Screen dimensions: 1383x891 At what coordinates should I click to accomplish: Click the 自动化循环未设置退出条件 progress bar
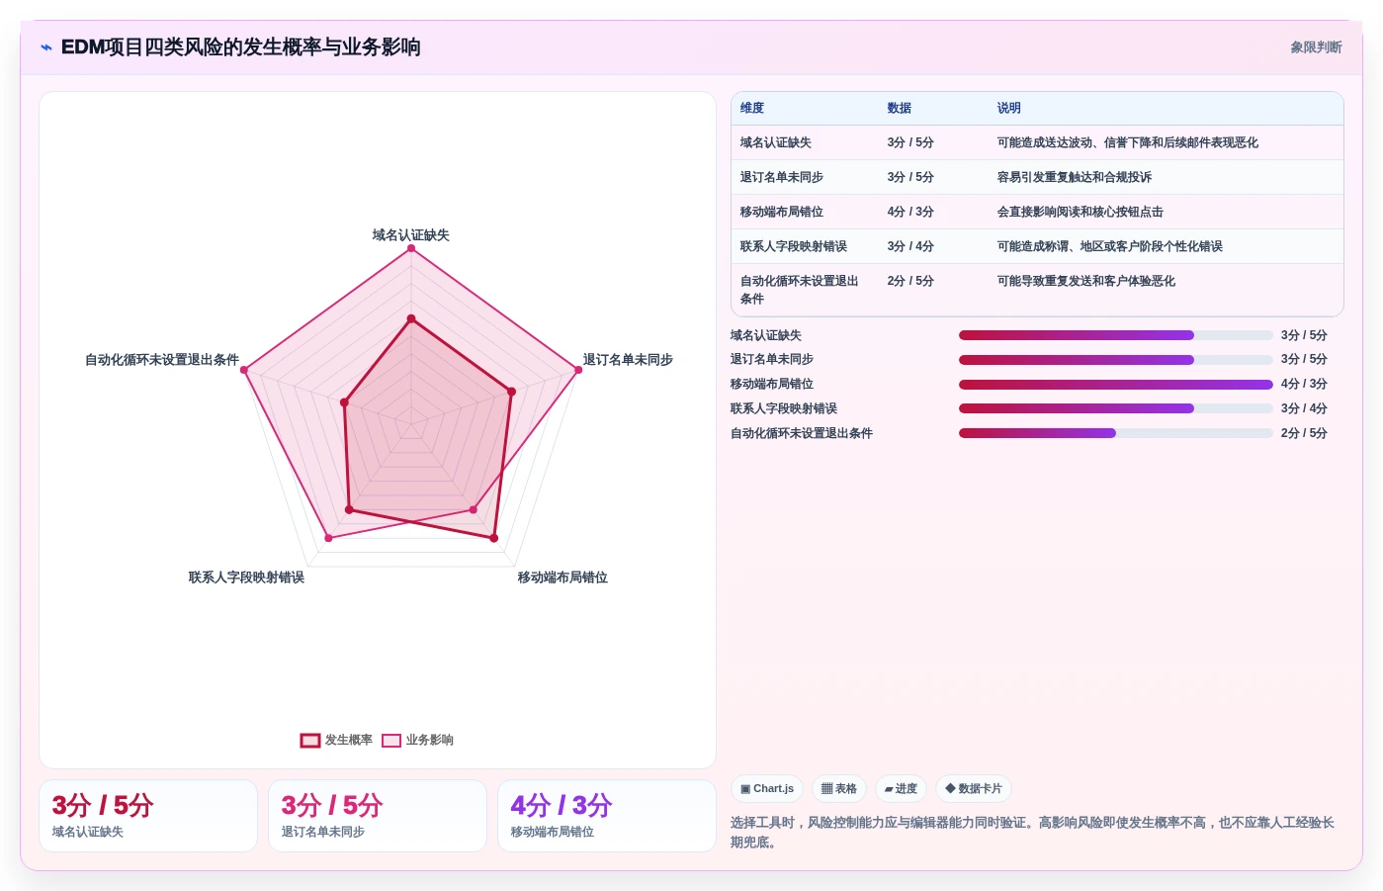point(1116,433)
